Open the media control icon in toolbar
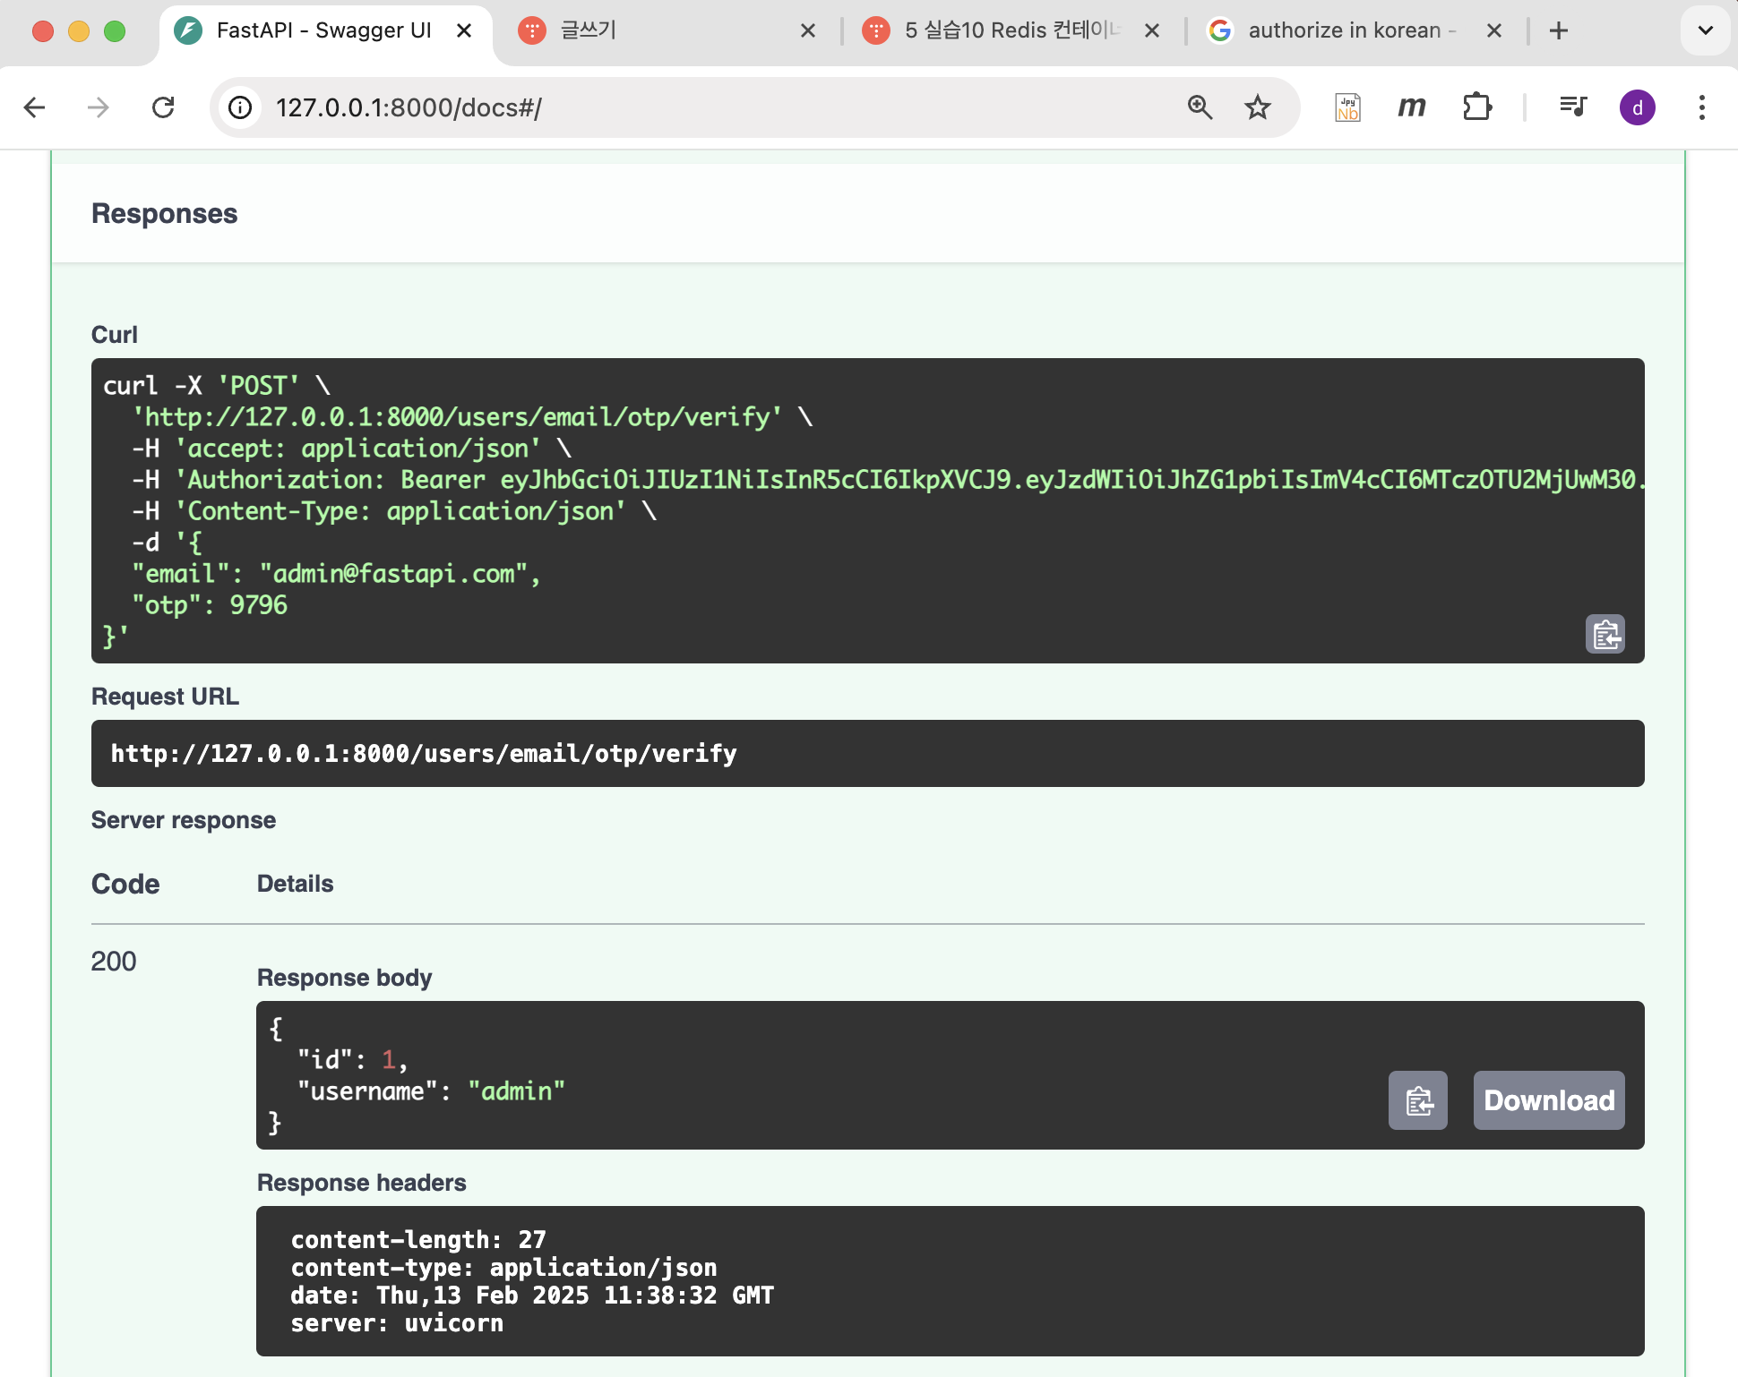 [x=1572, y=107]
